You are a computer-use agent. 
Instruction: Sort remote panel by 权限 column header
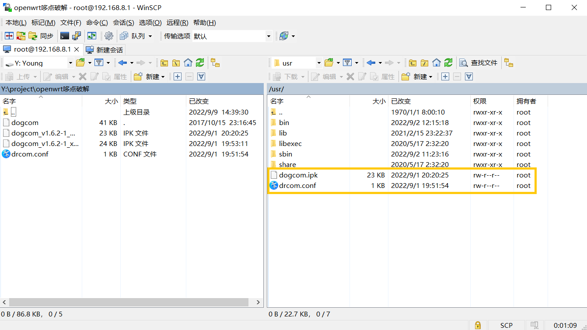(492, 101)
